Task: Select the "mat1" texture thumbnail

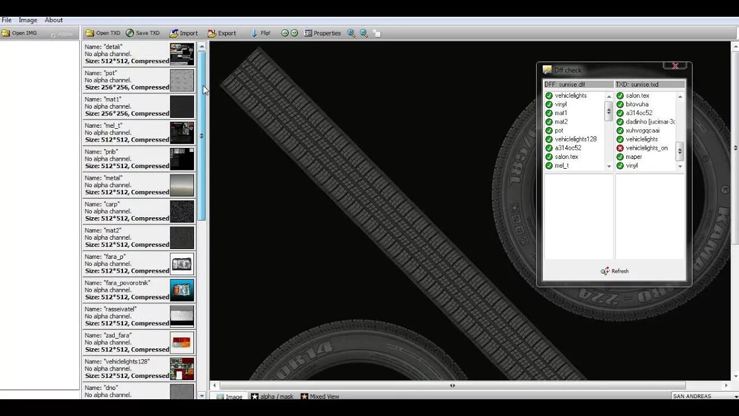Action: pos(182,106)
